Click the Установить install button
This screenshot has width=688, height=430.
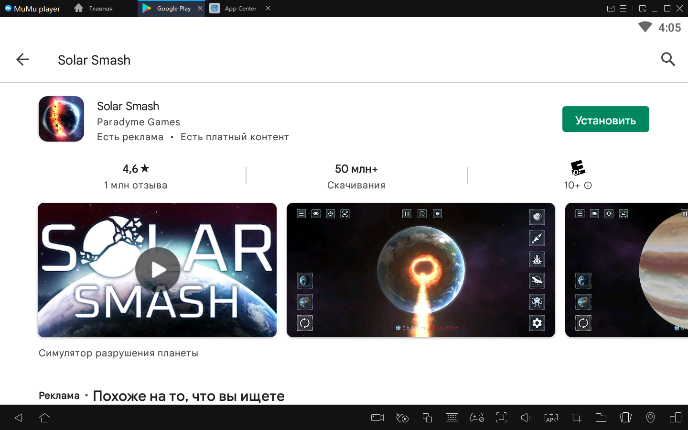(x=605, y=119)
